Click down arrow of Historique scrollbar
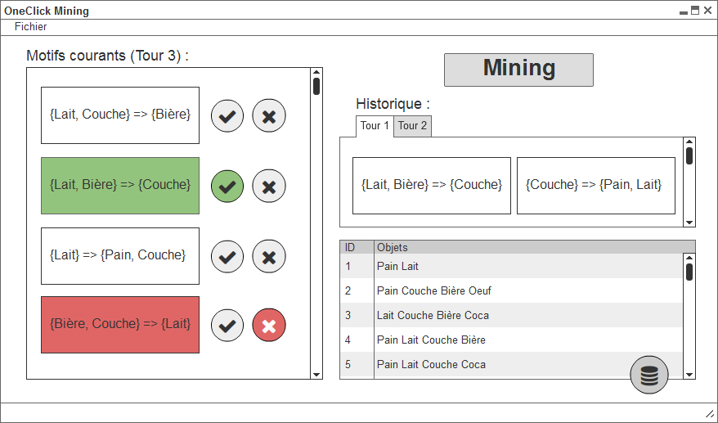Viewport: 718px width, 423px height. coord(689,223)
